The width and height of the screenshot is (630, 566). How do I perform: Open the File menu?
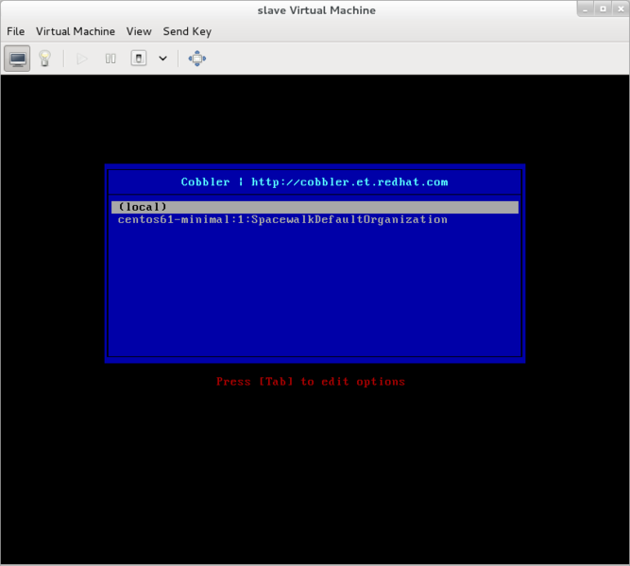(15, 31)
